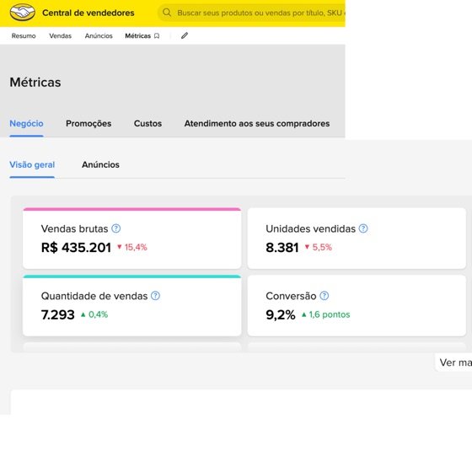This screenshot has width=472, height=472.
Task: Switch to the Negócio tab
Action: (26, 123)
